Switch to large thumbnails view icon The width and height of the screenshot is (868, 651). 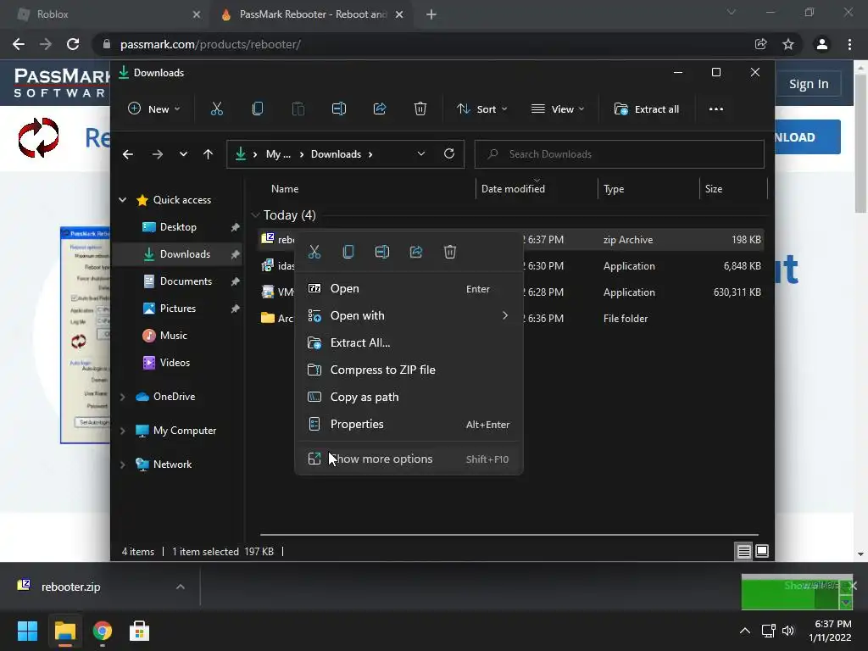(x=762, y=551)
